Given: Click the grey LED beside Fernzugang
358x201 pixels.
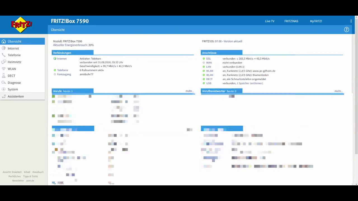Looking at the screenshot, I should (x=55, y=74).
